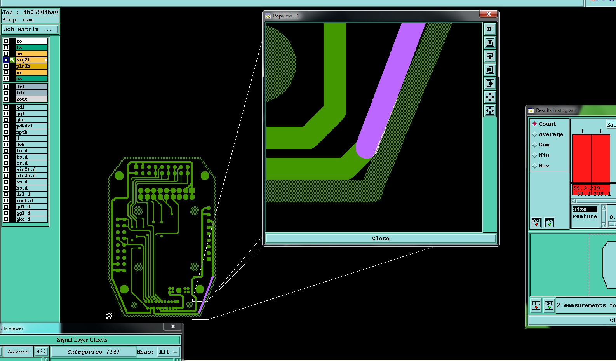The height and width of the screenshot is (361, 616).
Task: Toggle the active checkbox for layer sig2t
Action: pyautogui.click(x=6, y=60)
